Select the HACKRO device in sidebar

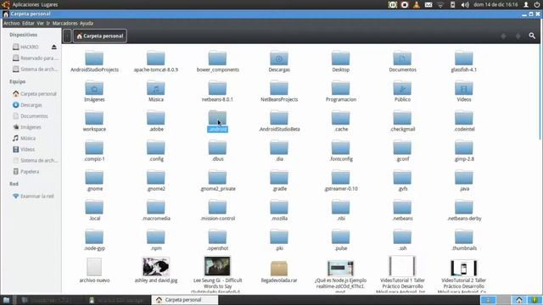click(x=25, y=47)
